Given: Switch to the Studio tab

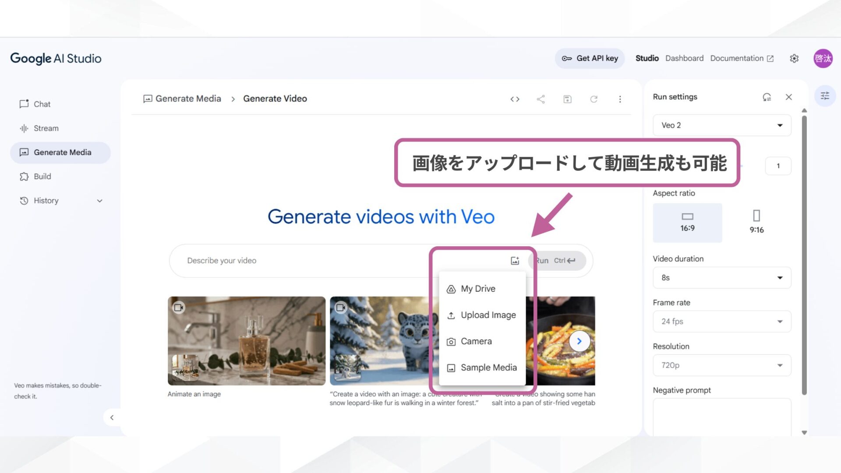Looking at the screenshot, I should (x=647, y=58).
